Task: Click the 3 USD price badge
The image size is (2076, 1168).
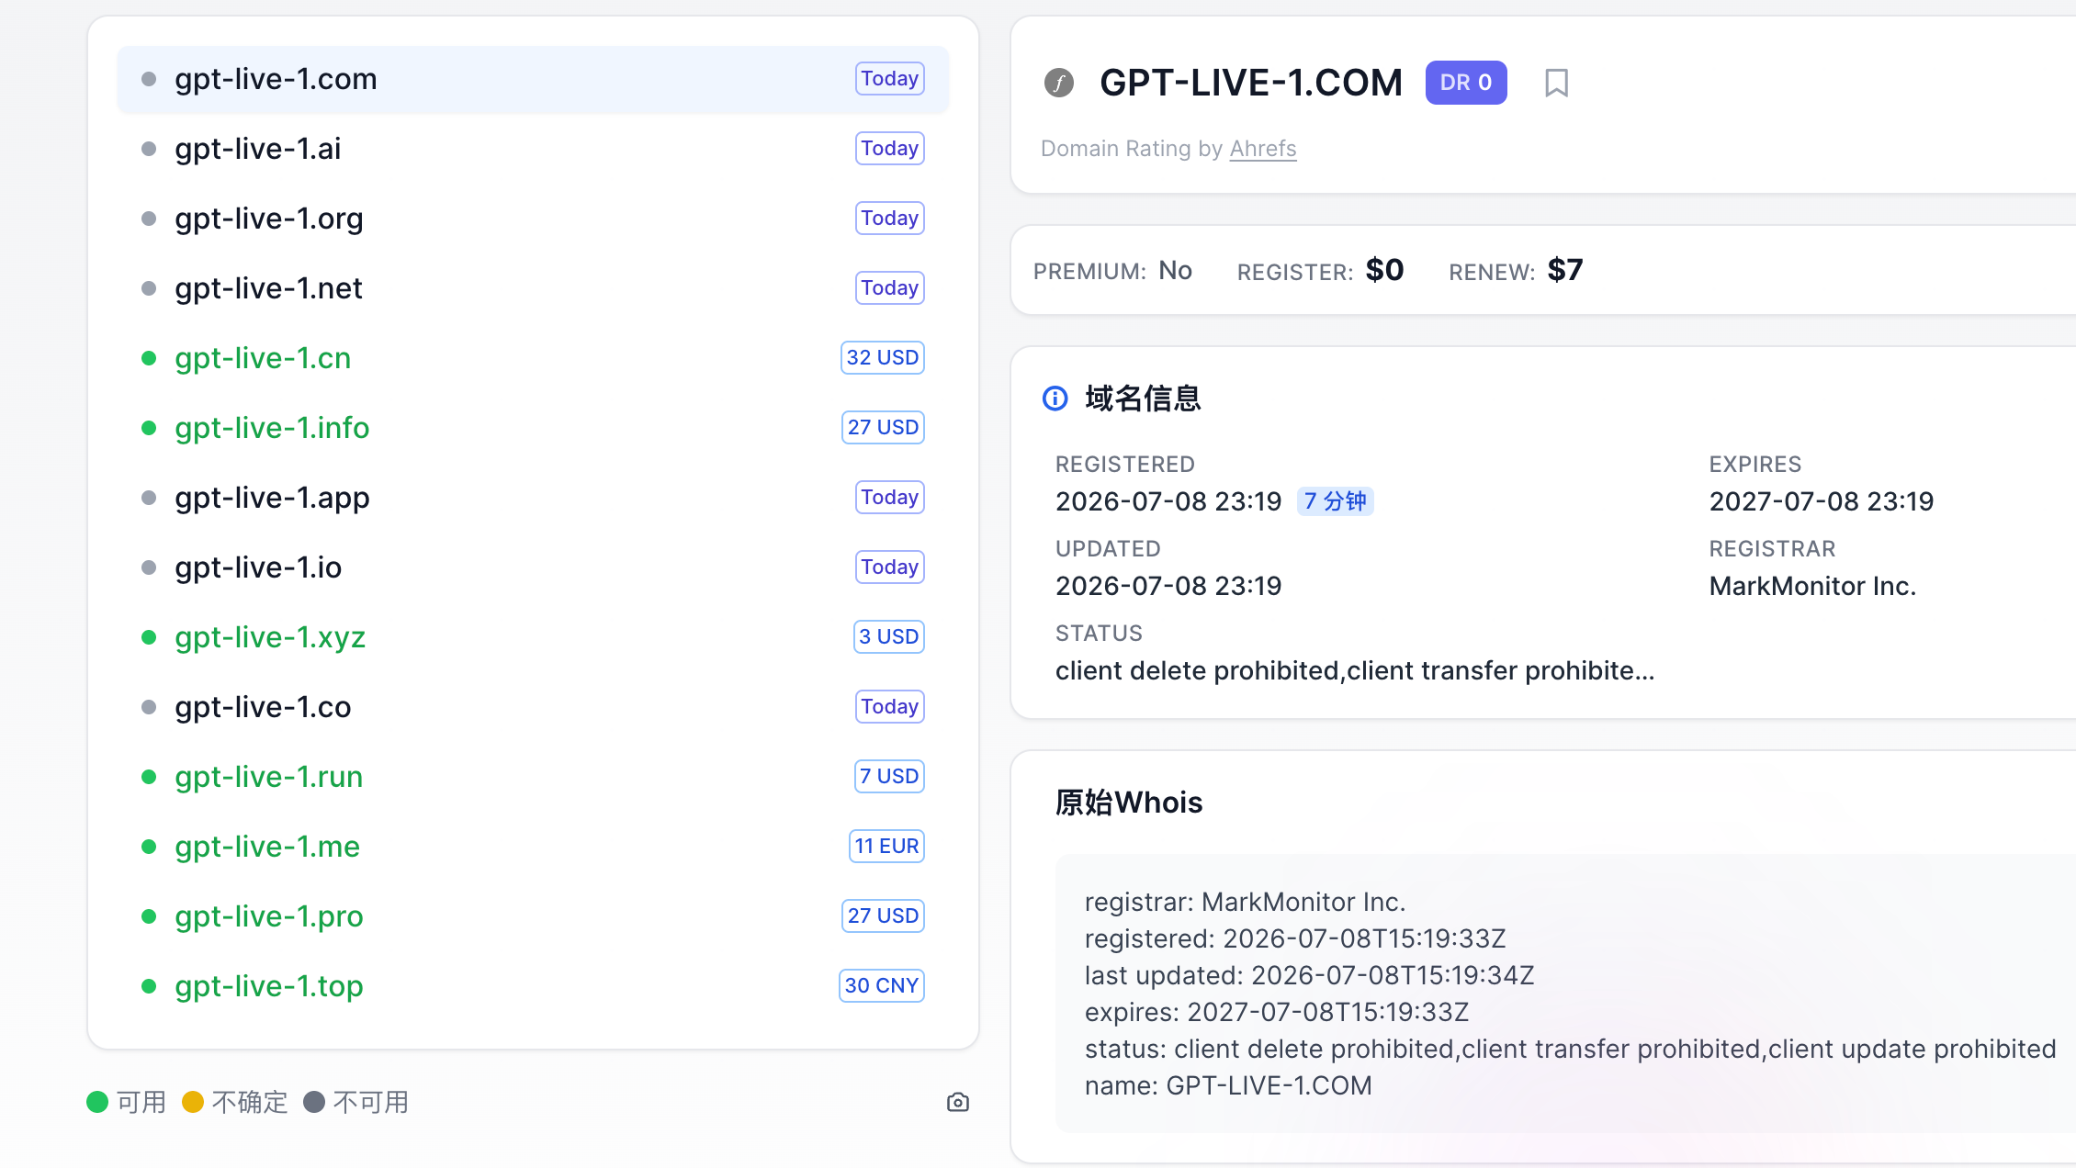Action: point(888,637)
